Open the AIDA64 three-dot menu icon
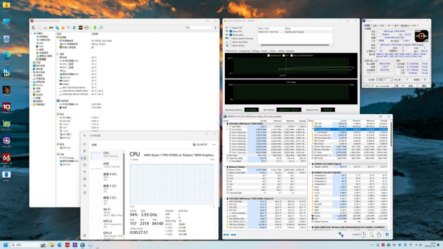The height and width of the screenshot is (249, 443). 216,28
